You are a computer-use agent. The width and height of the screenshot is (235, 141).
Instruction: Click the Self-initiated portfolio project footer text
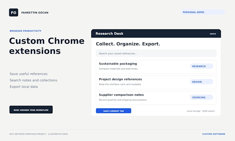click(38, 134)
